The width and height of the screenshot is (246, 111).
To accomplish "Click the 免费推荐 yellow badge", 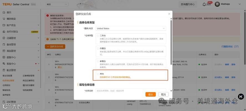I will point(35,32).
